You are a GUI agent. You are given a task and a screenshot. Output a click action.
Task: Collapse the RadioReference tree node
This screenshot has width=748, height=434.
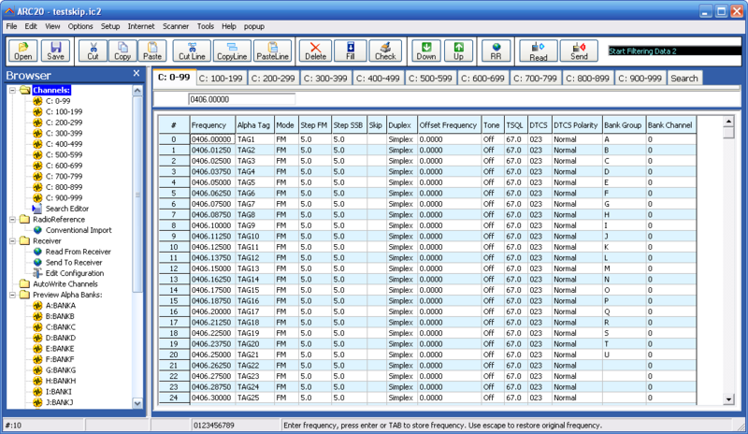13,220
